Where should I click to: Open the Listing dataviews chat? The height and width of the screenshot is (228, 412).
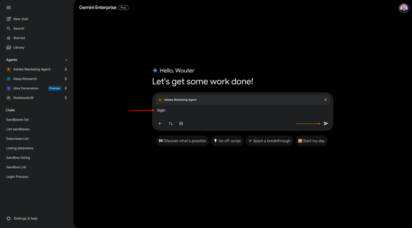pyautogui.click(x=20, y=148)
